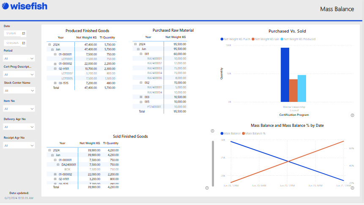Open the Receipt Agr No dropdown
The image size is (364, 205).
(19, 145)
